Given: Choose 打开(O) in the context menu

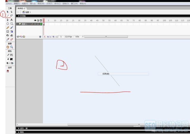Looking at the screenshot, I should coord(123,74).
